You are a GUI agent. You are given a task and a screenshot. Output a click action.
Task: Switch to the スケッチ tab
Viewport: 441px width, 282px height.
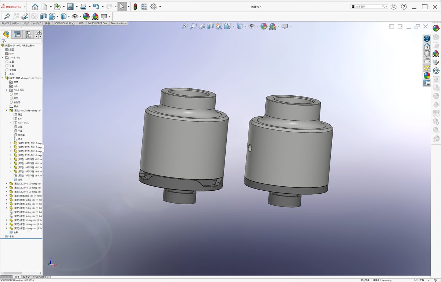[x=26, y=23]
